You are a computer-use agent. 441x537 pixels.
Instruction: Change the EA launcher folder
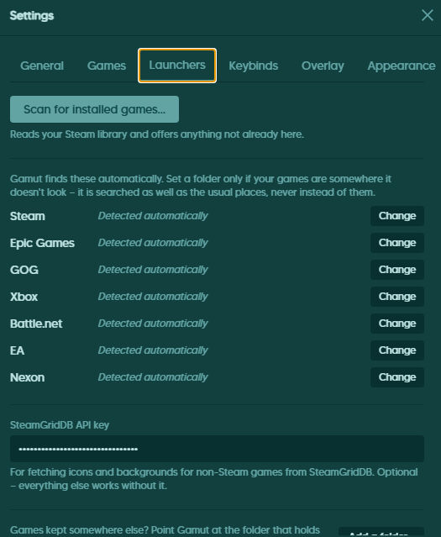pyautogui.click(x=397, y=350)
